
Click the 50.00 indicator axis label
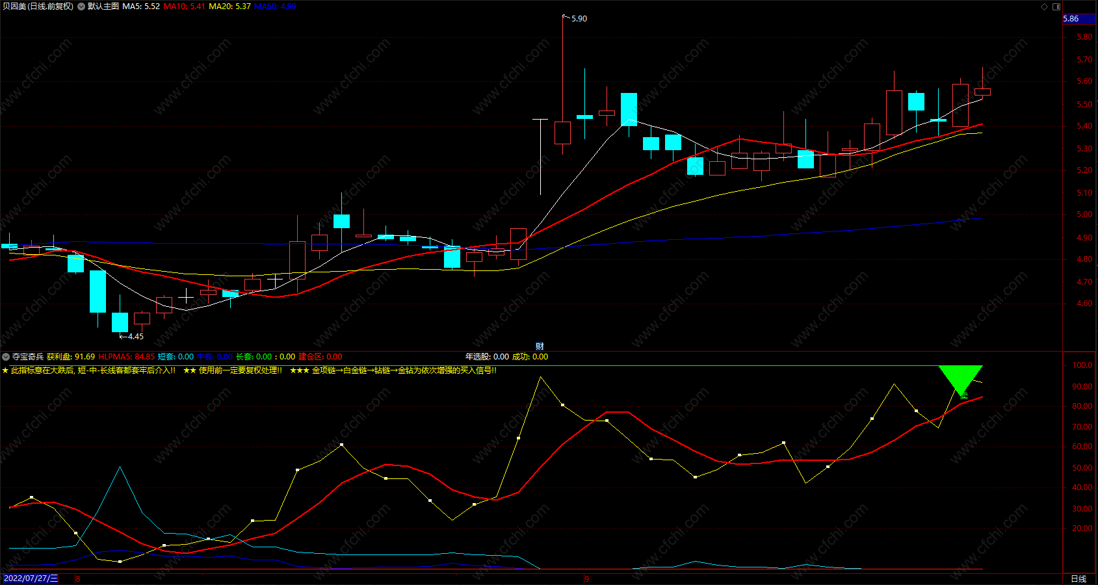click(1082, 468)
